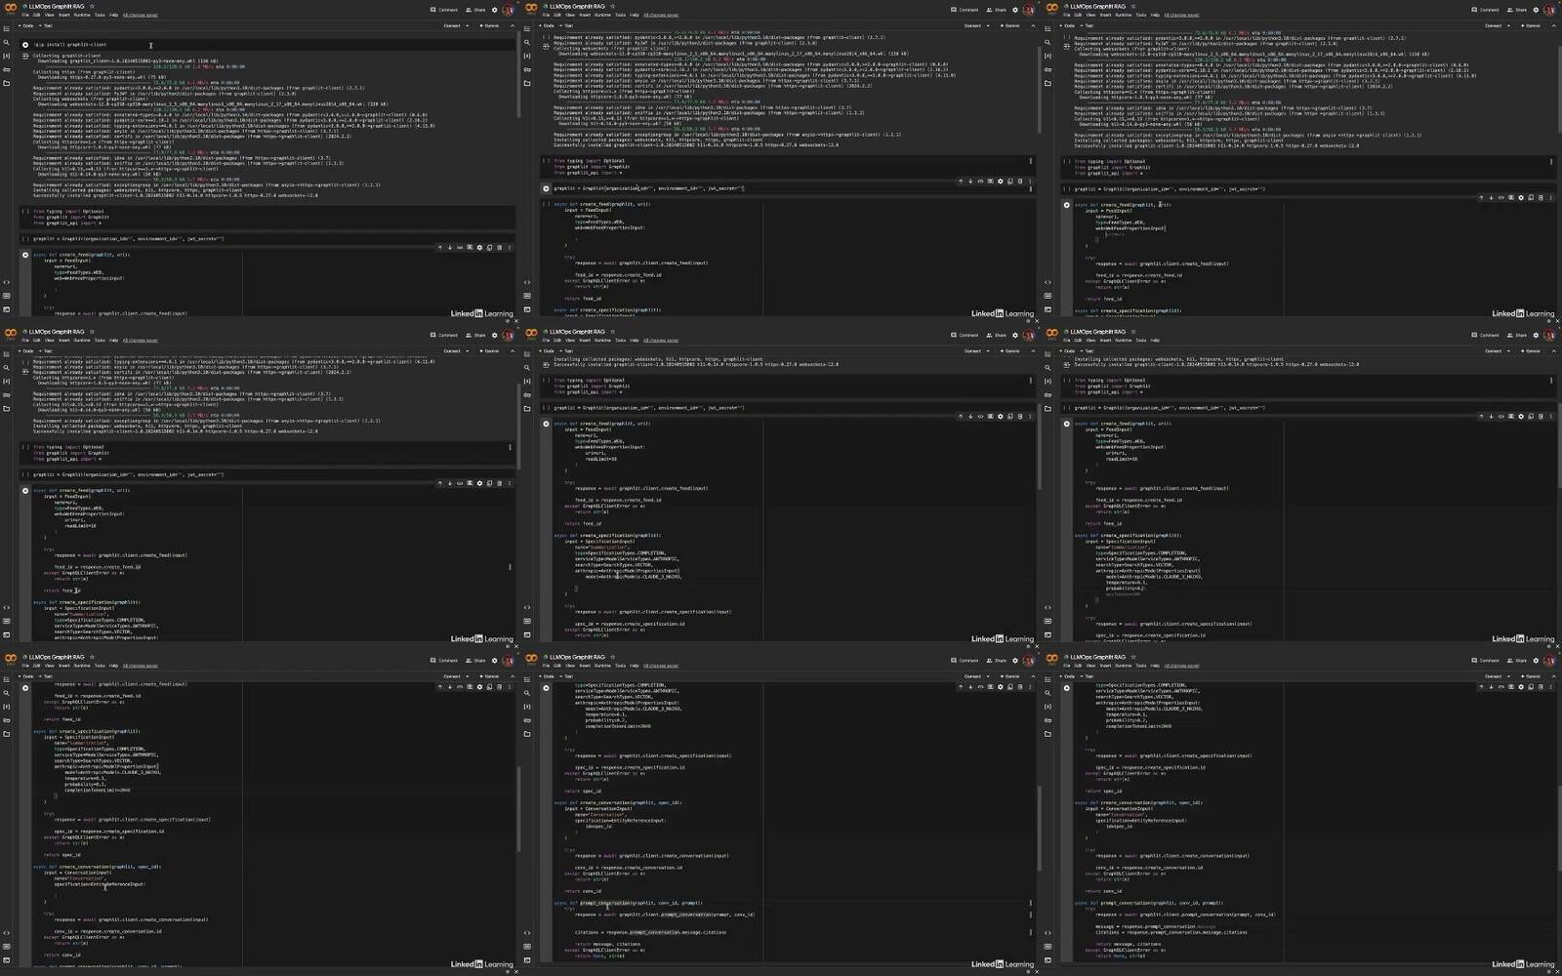Open the Edit menu in top-center frame

coord(557,15)
